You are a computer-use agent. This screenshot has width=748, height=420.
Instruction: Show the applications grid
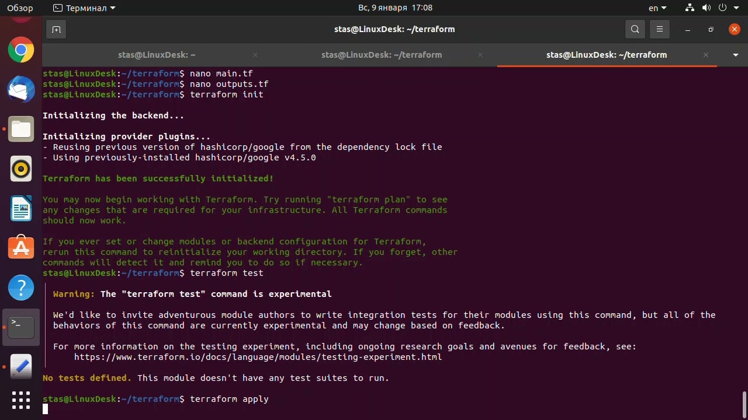(x=21, y=400)
